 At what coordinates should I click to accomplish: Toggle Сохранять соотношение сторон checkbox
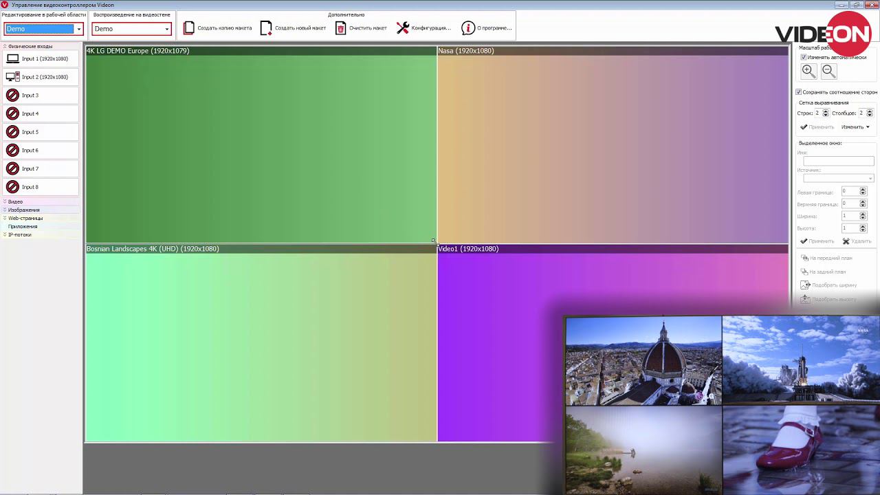(x=799, y=92)
